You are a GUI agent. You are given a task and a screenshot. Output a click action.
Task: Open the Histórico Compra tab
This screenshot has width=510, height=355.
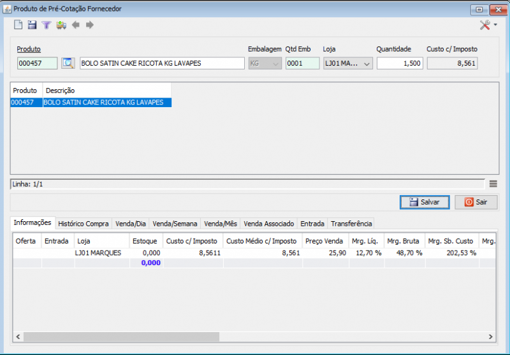tap(84, 224)
